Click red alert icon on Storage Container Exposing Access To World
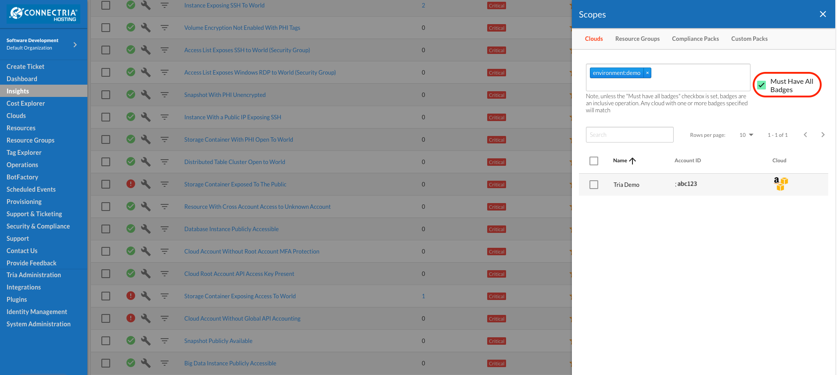Image resolution: width=837 pixels, height=375 pixels. (x=131, y=296)
